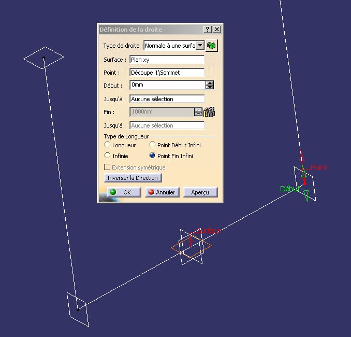Click the Fin value field 1000mm
The image size is (351, 337).
coord(162,111)
